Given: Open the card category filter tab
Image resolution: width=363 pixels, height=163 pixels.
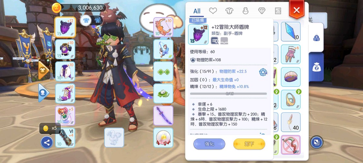Looking at the screenshot, I should pyautogui.click(x=278, y=11).
